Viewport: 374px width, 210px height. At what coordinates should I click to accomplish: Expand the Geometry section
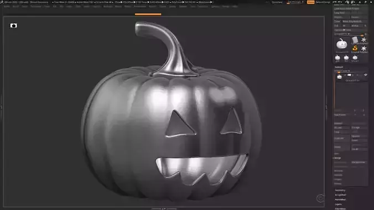[x=340, y=190]
